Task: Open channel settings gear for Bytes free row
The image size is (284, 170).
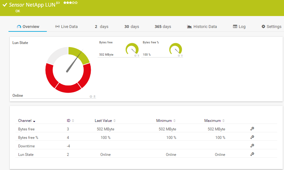Action: (x=252, y=129)
